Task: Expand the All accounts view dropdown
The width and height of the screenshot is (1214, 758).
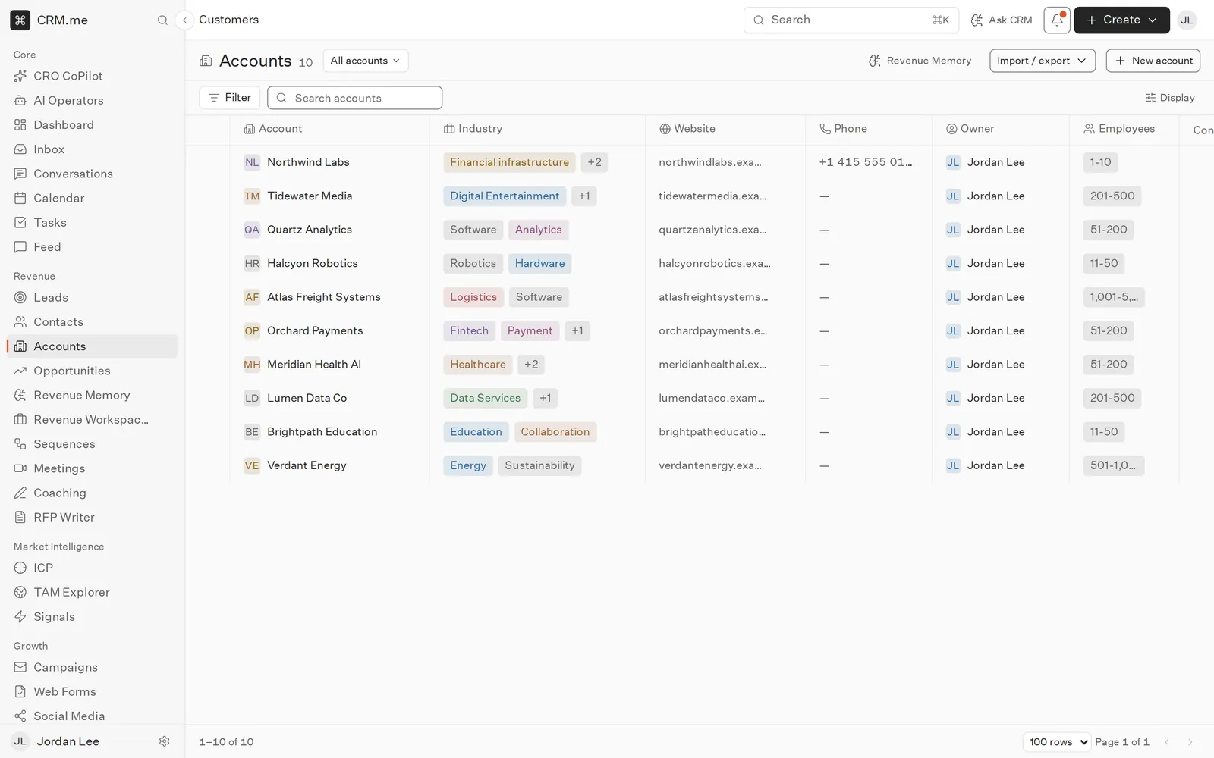Action: [x=366, y=61]
